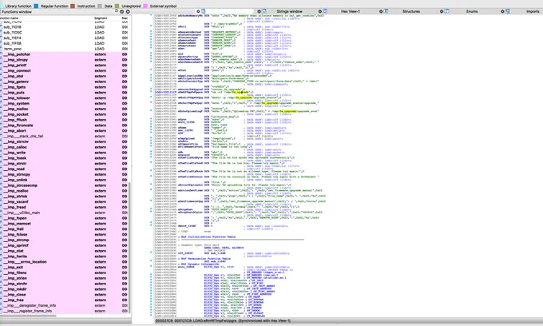Close the Hex View-1 tab
The image size is (543, 326).
[x=320, y=11]
